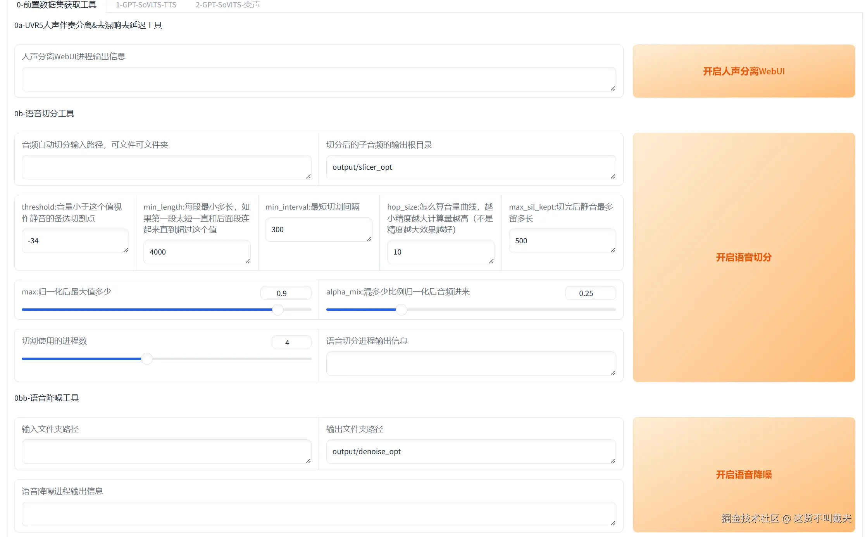This screenshot has width=865, height=537.
Task: Focus the denoise 输入文件夹路径 field
Action: pos(166,452)
